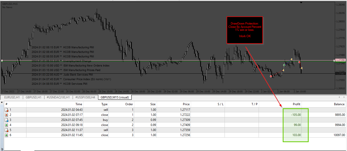The width and height of the screenshot is (347, 151).
Task: Open the GBPUSD,H1 chart tab
Action: coord(34,97)
